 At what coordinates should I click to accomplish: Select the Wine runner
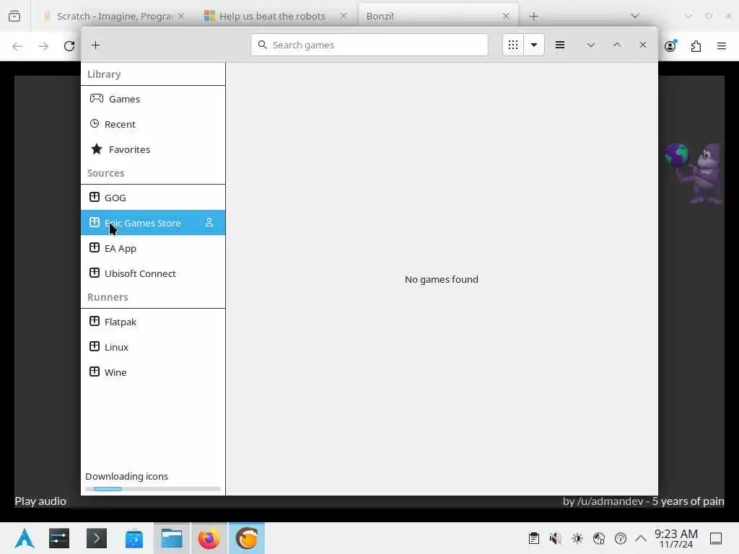153,372
